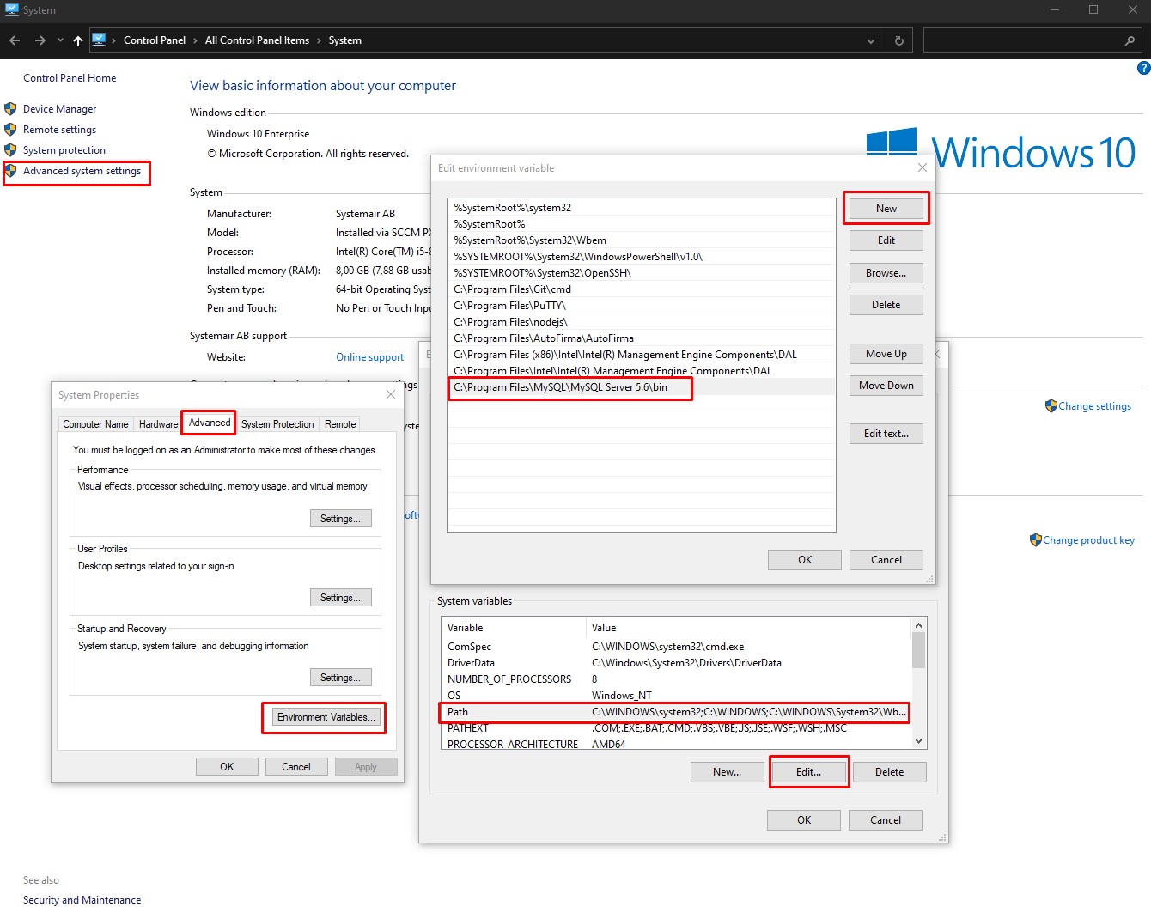The image size is (1151, 919).
Task: Click Delete in Edit environment variable
Action: (886, 305)
